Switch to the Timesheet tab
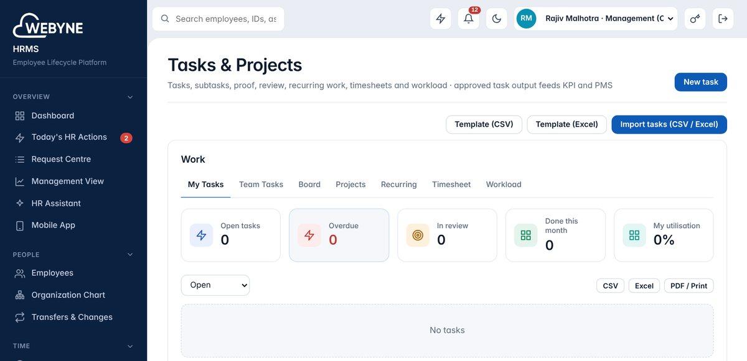747x361 pixels. pyautogui.click(x=451, y=185)
